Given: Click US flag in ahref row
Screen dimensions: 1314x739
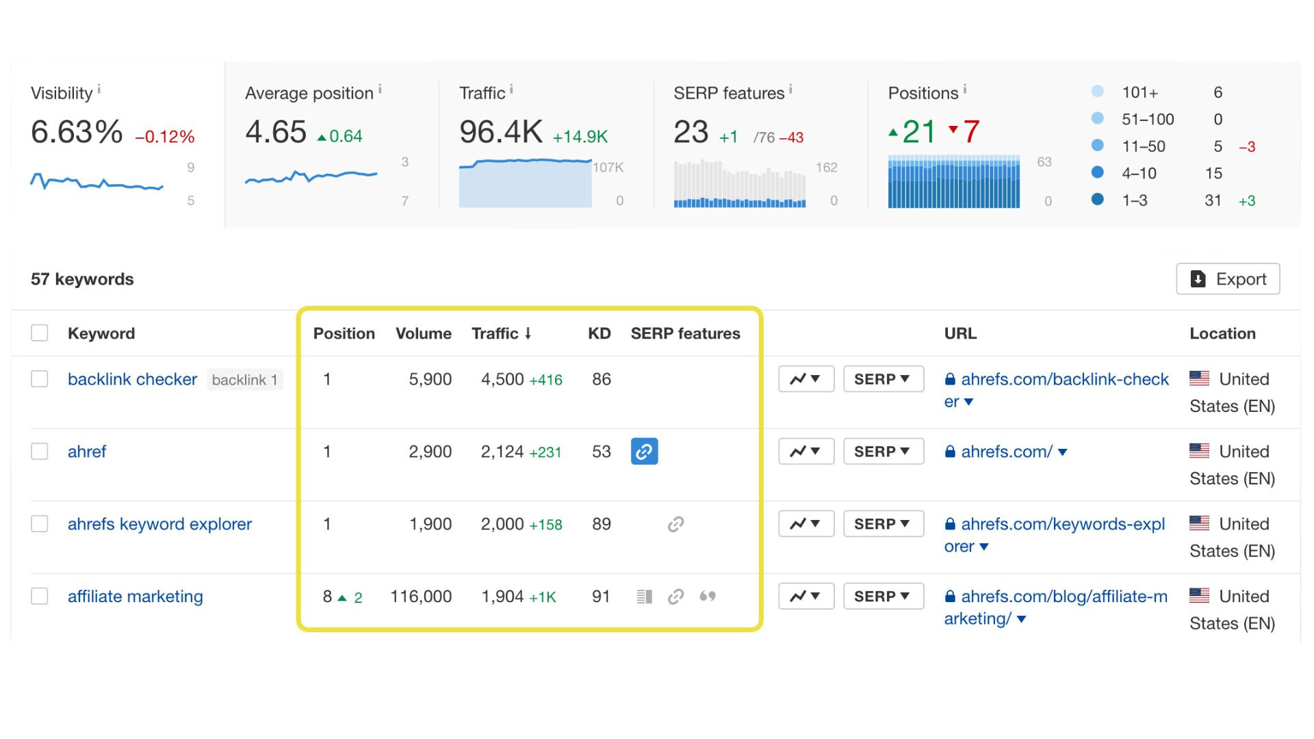Looking at the screenshot, I should (1199, 451).
